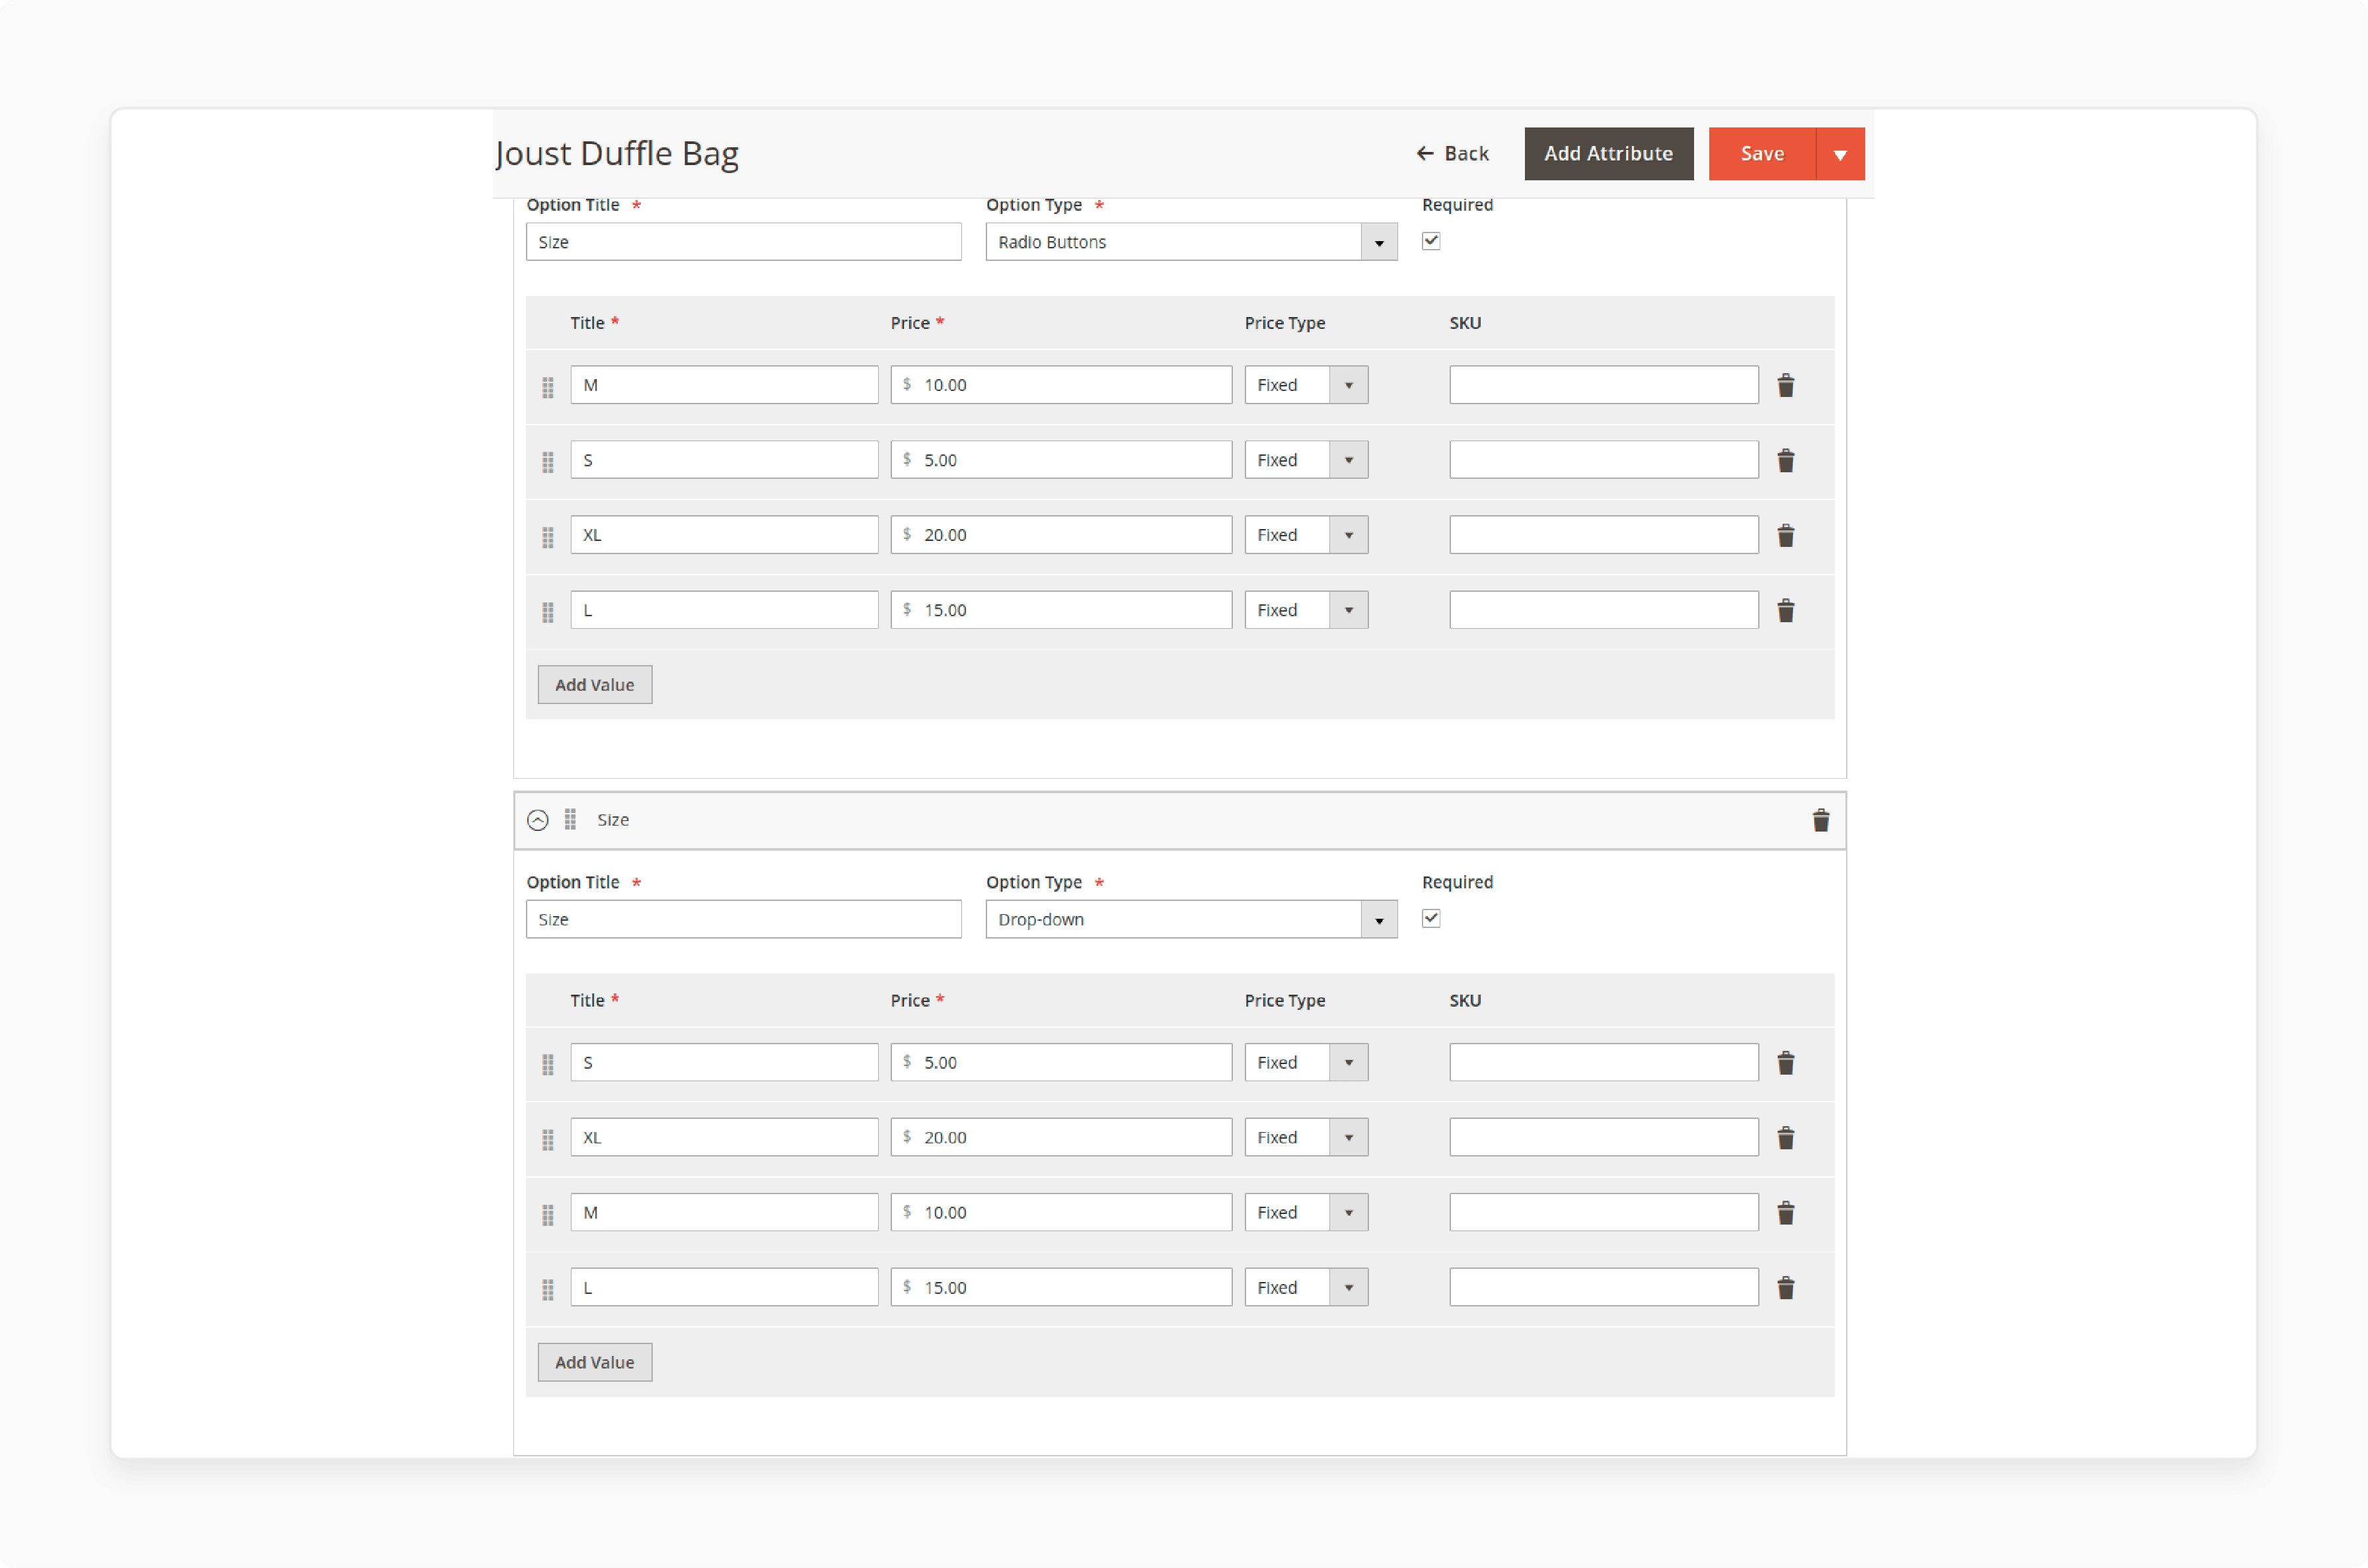This screenshot has width=2368, height=1568.
Task: Edit Option Title field of Radio Buttons option
Action: pos(743,242)
